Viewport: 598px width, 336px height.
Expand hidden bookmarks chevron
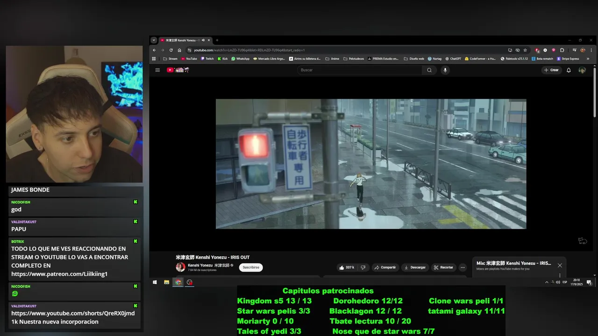(588, 59)
